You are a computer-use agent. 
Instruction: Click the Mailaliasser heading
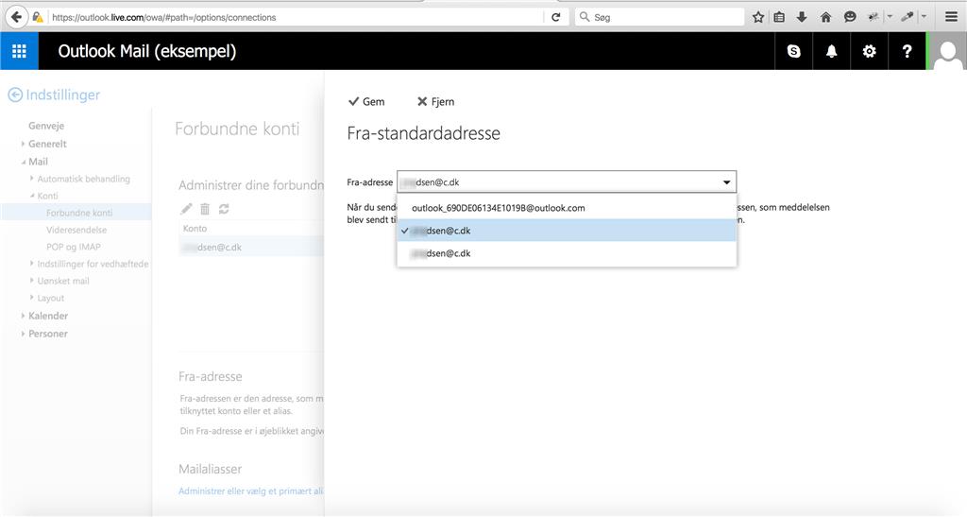pos(211,469)
